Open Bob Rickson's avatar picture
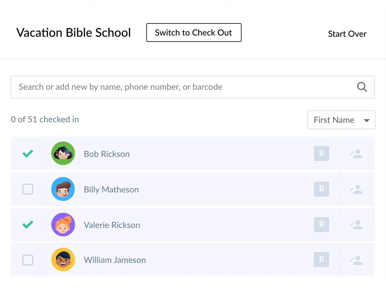Image resolution: width=386 pixels, height=289 pixels. point(63,154)
